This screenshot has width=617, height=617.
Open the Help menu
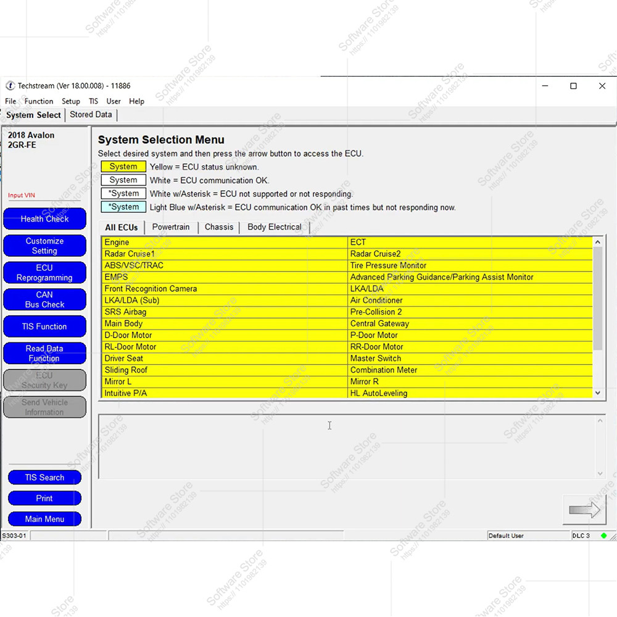(x=136, y=101)
